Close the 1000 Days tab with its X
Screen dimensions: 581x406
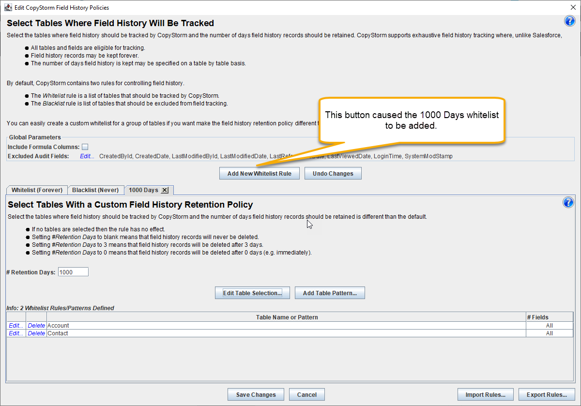165,190
